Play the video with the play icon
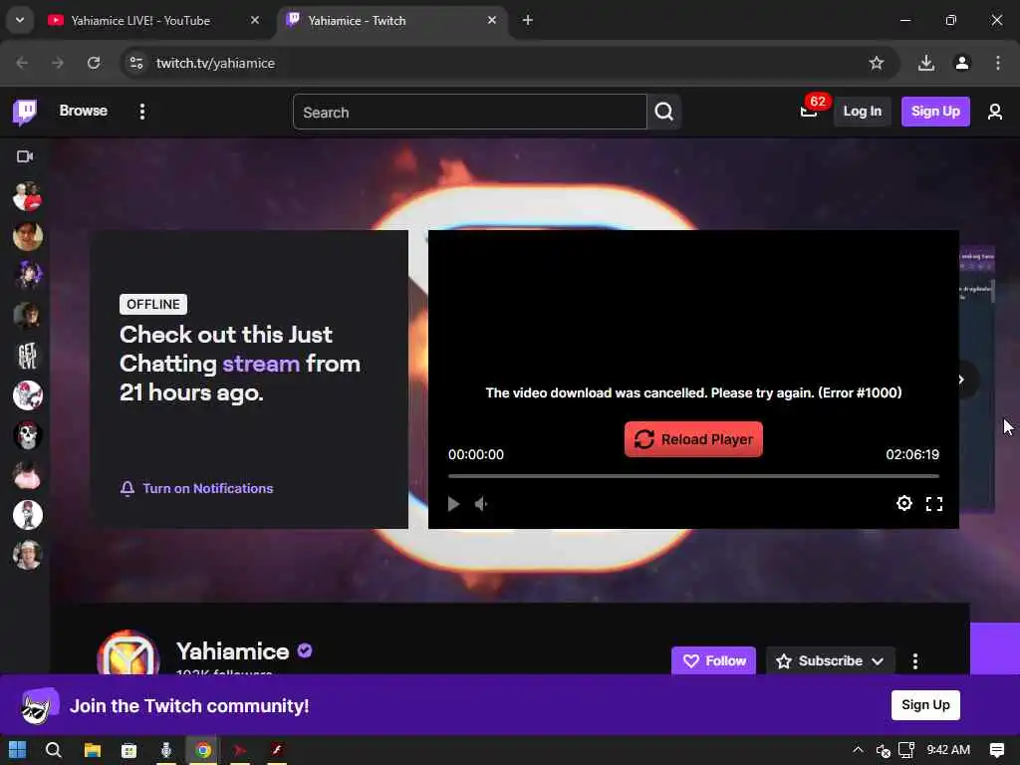 coord(453,503)
